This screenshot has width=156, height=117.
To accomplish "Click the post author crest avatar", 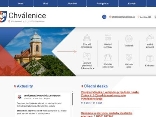I will [19, 97].
